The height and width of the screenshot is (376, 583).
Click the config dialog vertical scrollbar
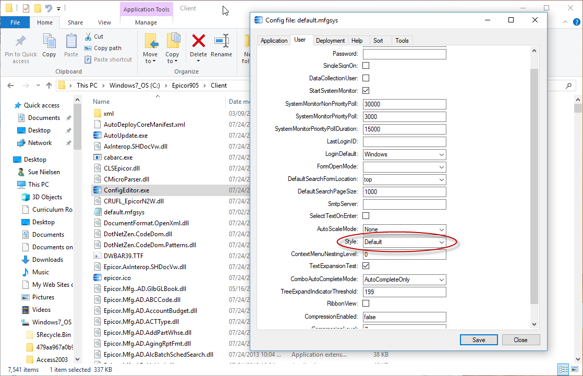[x=535, y=186]
